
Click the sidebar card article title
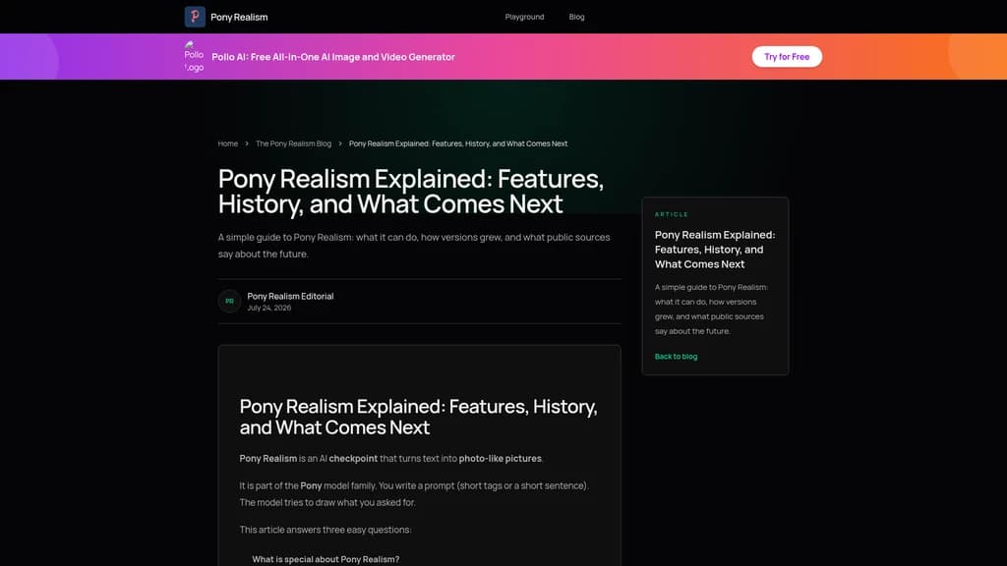(x=715, y=250)
